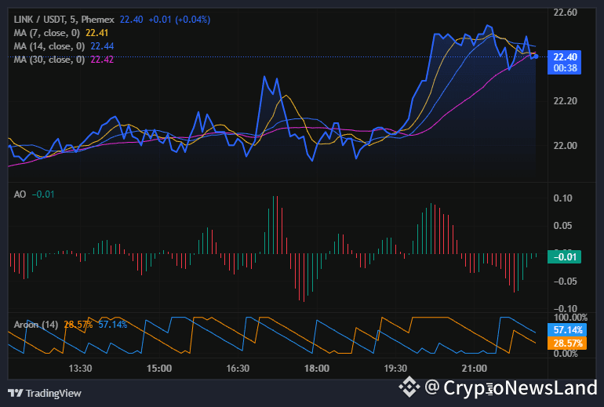Open the @CryptoNewsLand watermark text
Screen dimensions: 604x407
coord(511,387)
